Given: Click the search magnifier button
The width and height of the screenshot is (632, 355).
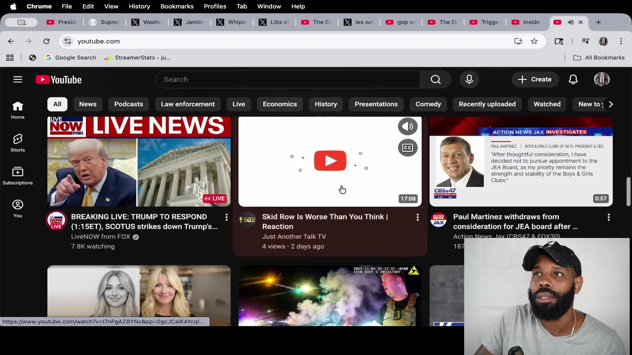Looking at the screenshot, I should click(435, 79).
